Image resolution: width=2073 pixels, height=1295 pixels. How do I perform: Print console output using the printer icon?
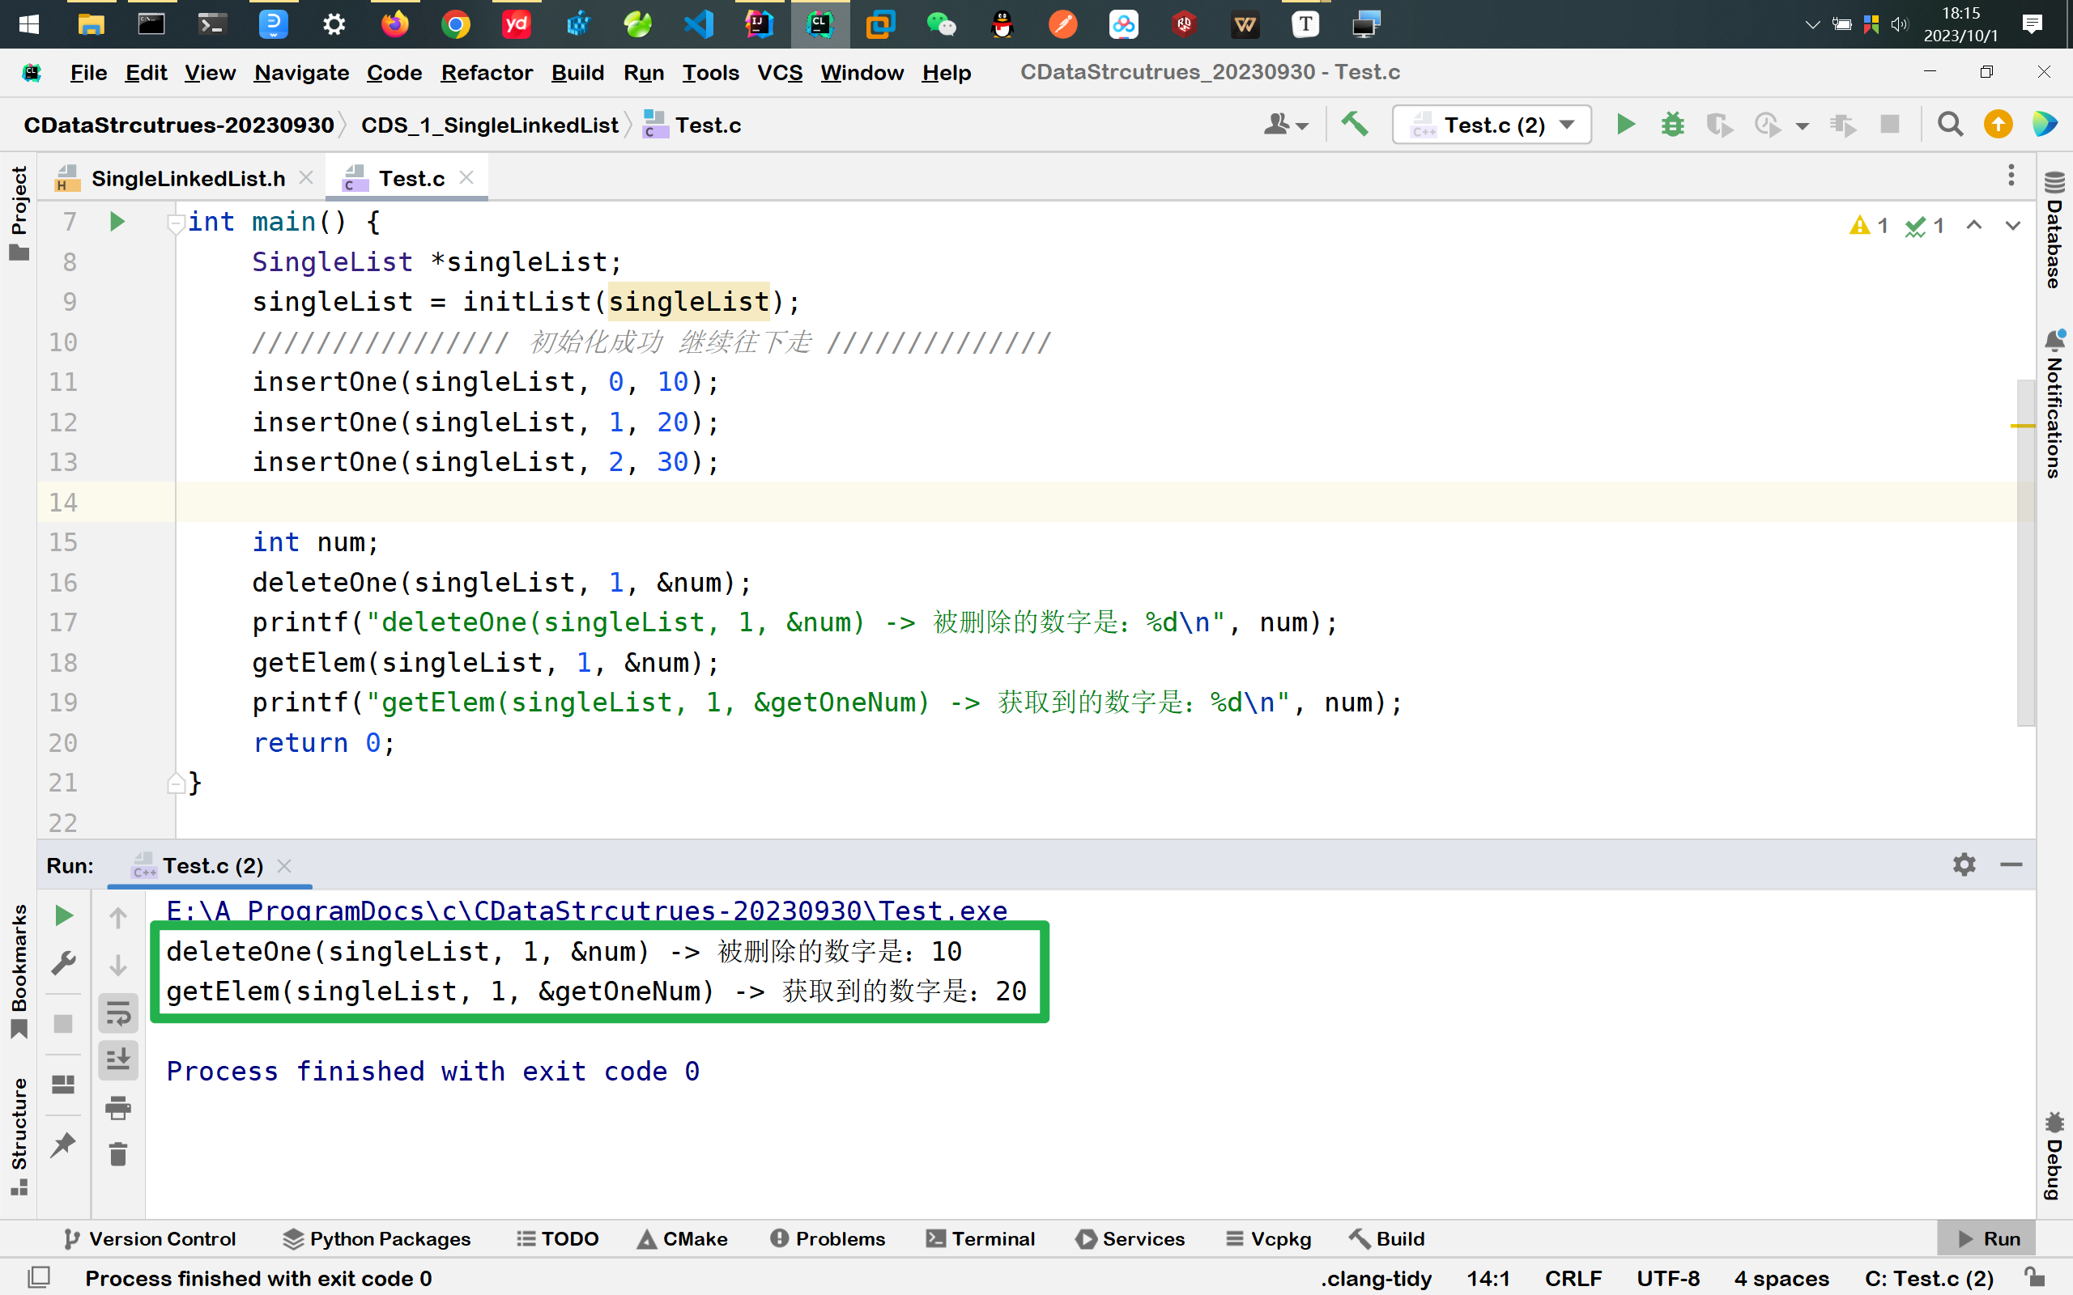click(x=118, y=1107)
